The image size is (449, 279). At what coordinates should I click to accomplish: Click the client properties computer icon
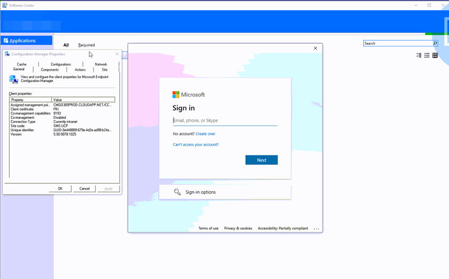(x=14, y=79)
